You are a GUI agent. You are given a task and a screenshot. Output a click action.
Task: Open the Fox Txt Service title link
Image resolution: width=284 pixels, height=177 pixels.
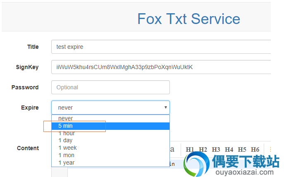pyautogui.click(x=189, y=19)
